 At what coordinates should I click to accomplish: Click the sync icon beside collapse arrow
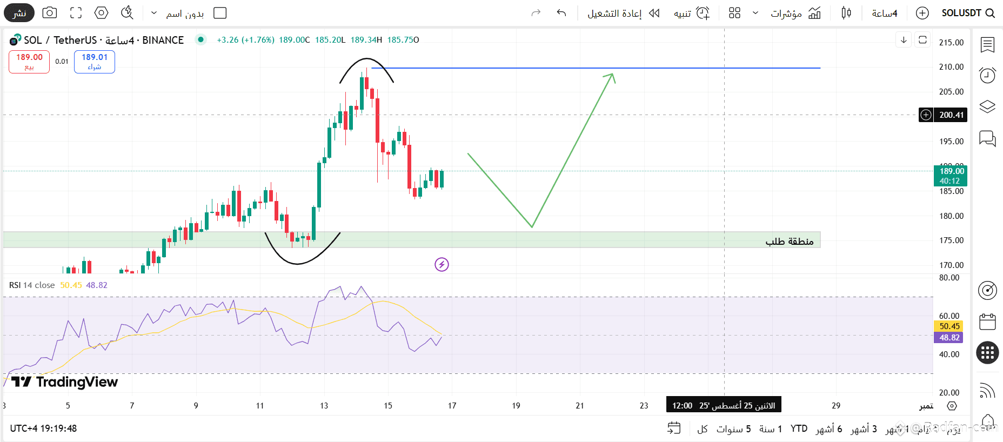coord(922,40)
